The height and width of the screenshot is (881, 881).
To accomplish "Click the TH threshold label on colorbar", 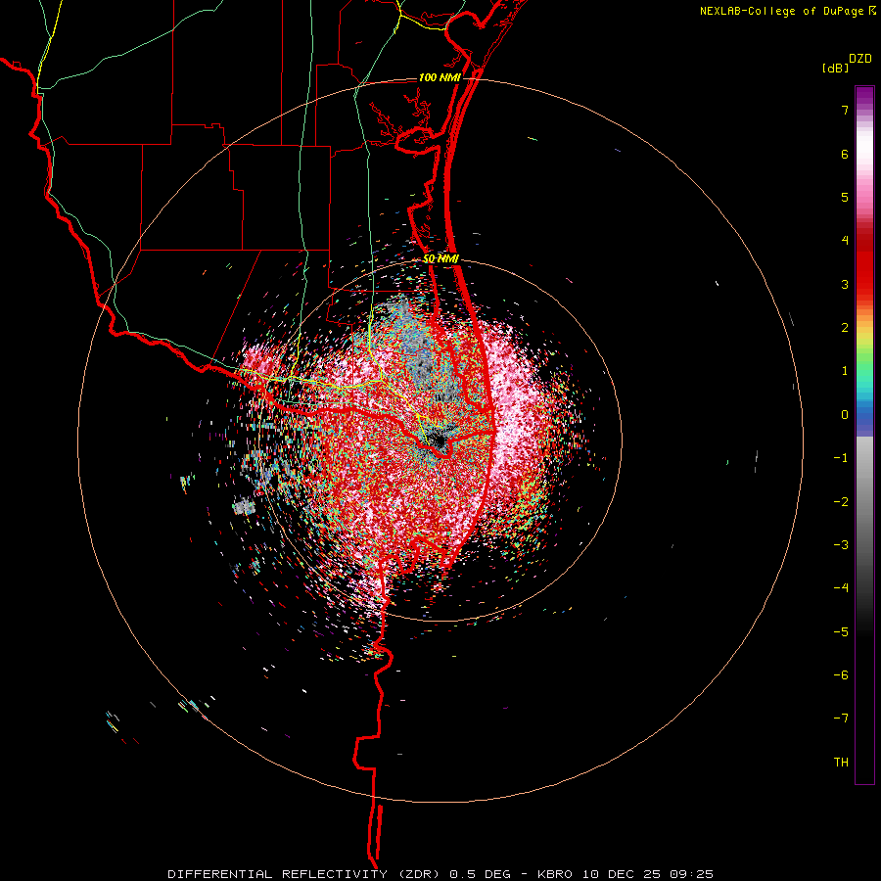I will 841,763.
